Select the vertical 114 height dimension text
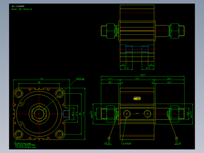 click(x=84, y=114)
